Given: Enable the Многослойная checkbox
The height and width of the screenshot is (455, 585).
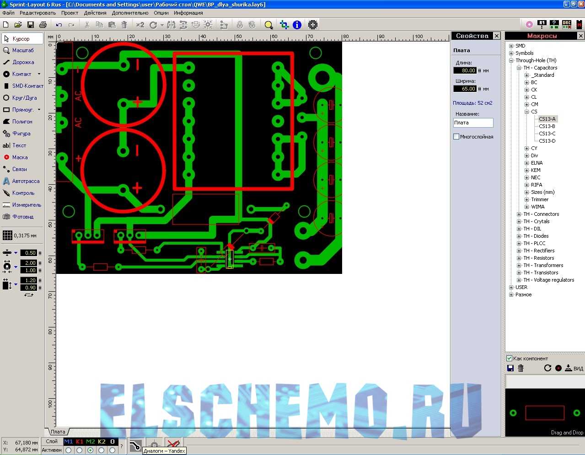Looking at the screenshot, I should 456,136.
